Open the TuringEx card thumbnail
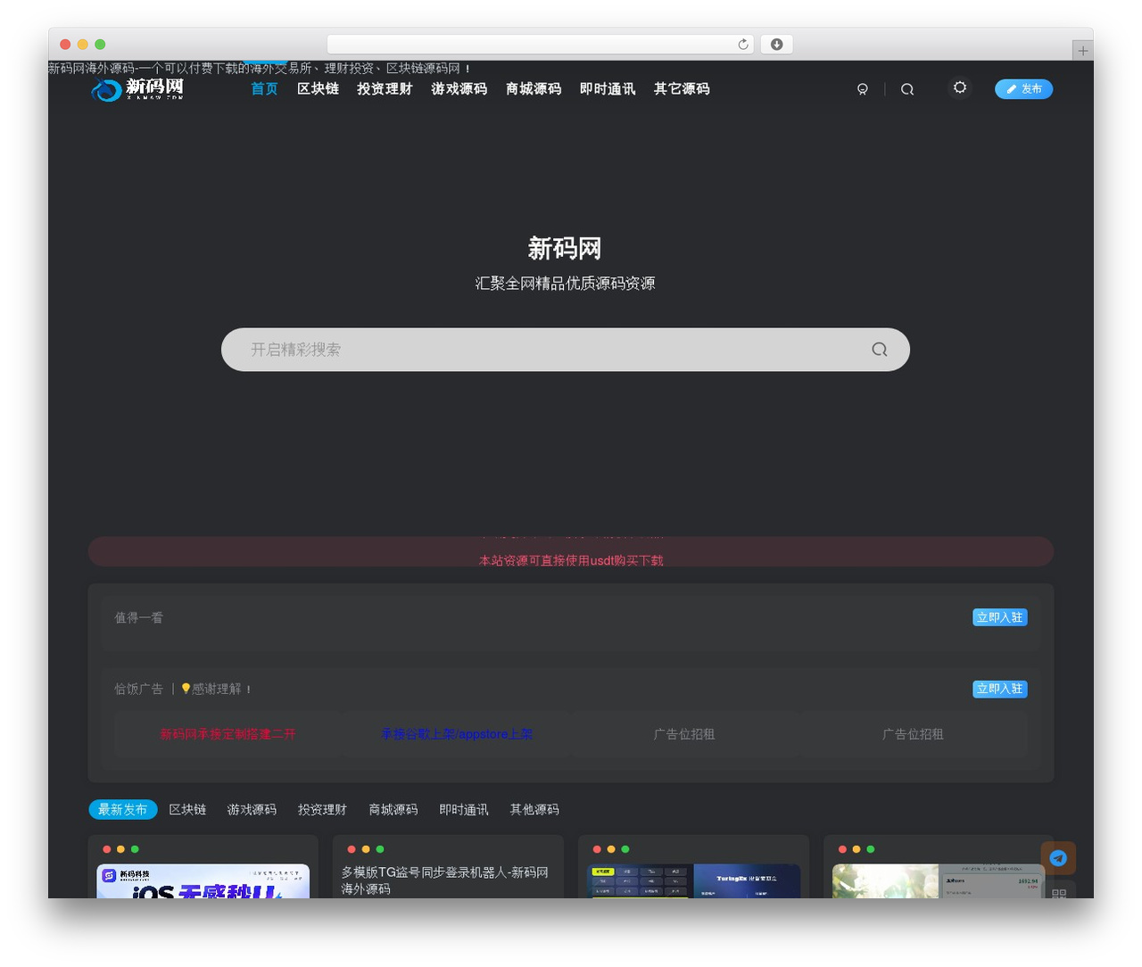 pyautogui.click(x=694, y=881)
